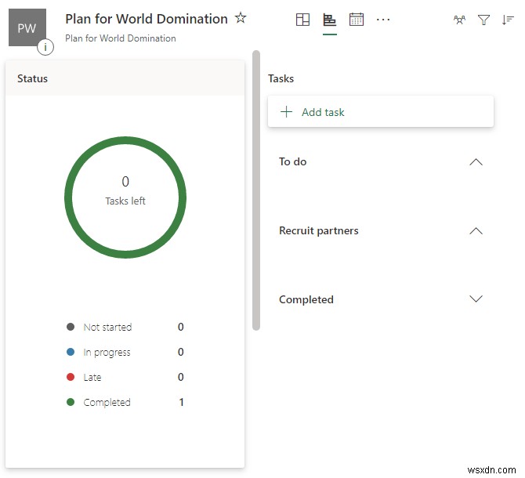This screenshot has width=525, height=478.
Task: Click the green Tasks left donut chart
Action: 125,197
